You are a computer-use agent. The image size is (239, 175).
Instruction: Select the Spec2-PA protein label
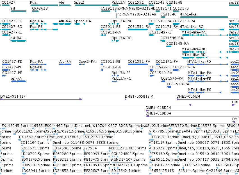(87, 62)
